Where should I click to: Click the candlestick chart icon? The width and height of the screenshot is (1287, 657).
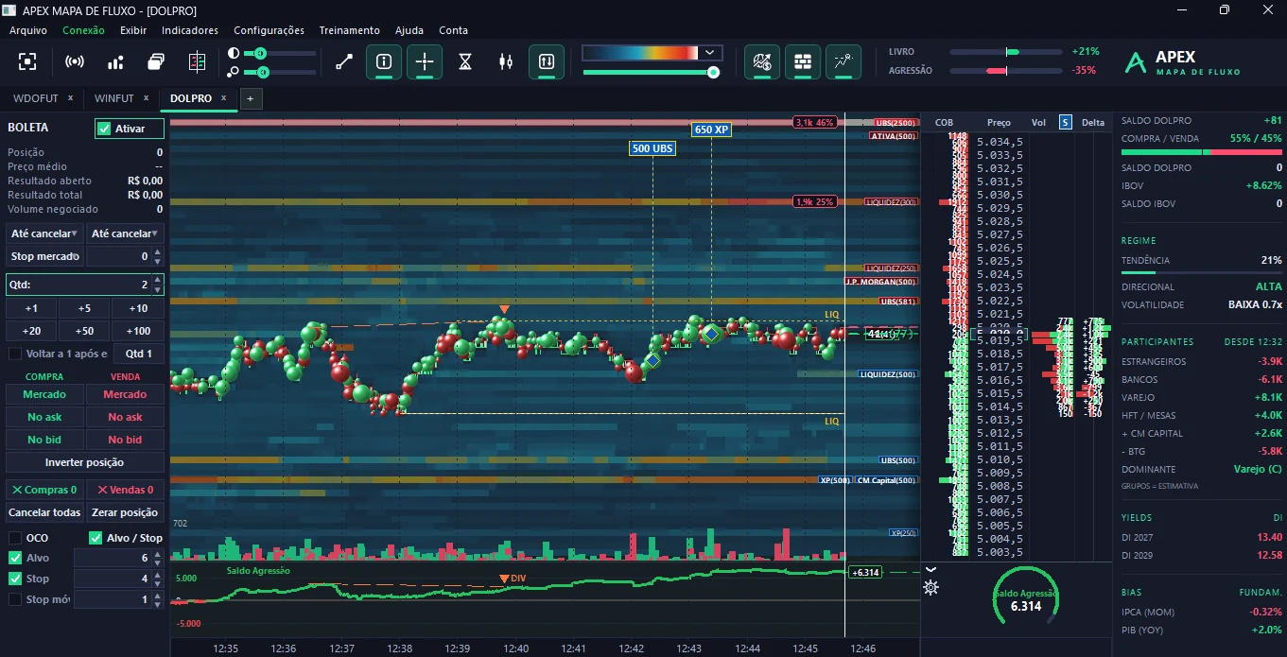506,62
